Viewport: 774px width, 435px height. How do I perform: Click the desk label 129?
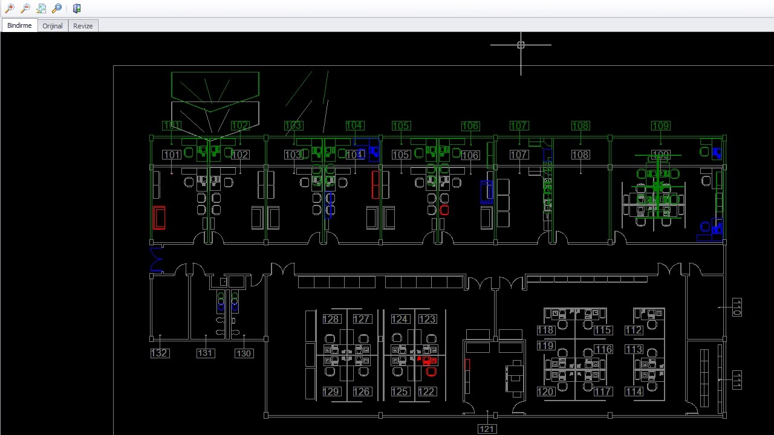point(331,391)
